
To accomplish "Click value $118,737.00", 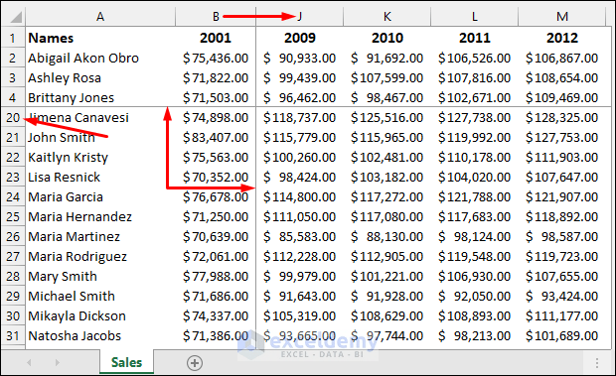I will [299, 117].
